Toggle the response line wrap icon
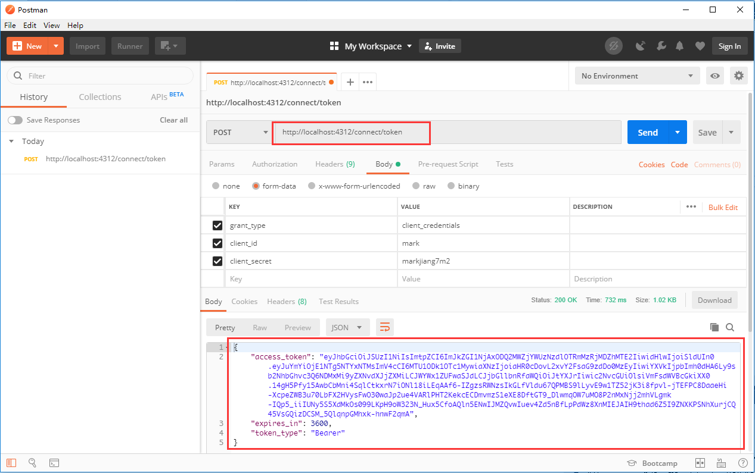The width and height of the screenshot is (755, 473). click(385, 327)
